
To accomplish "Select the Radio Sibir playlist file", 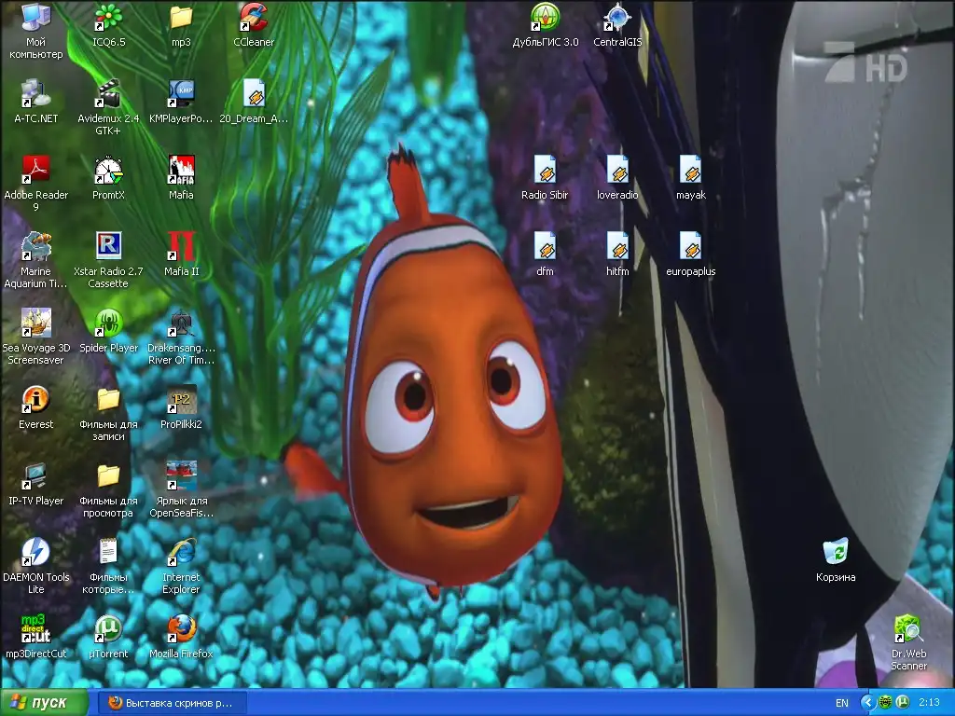I will click(545, 171).
